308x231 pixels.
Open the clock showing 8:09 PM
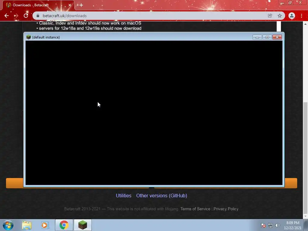293,225
